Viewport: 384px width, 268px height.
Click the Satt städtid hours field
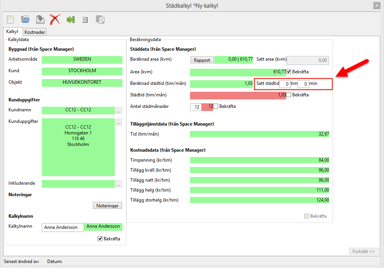[285, 84]
